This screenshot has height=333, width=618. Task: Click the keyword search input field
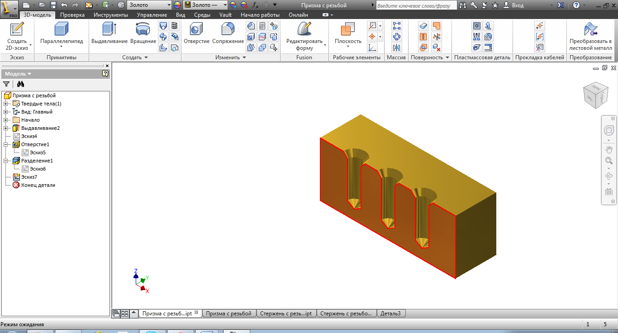415,5
